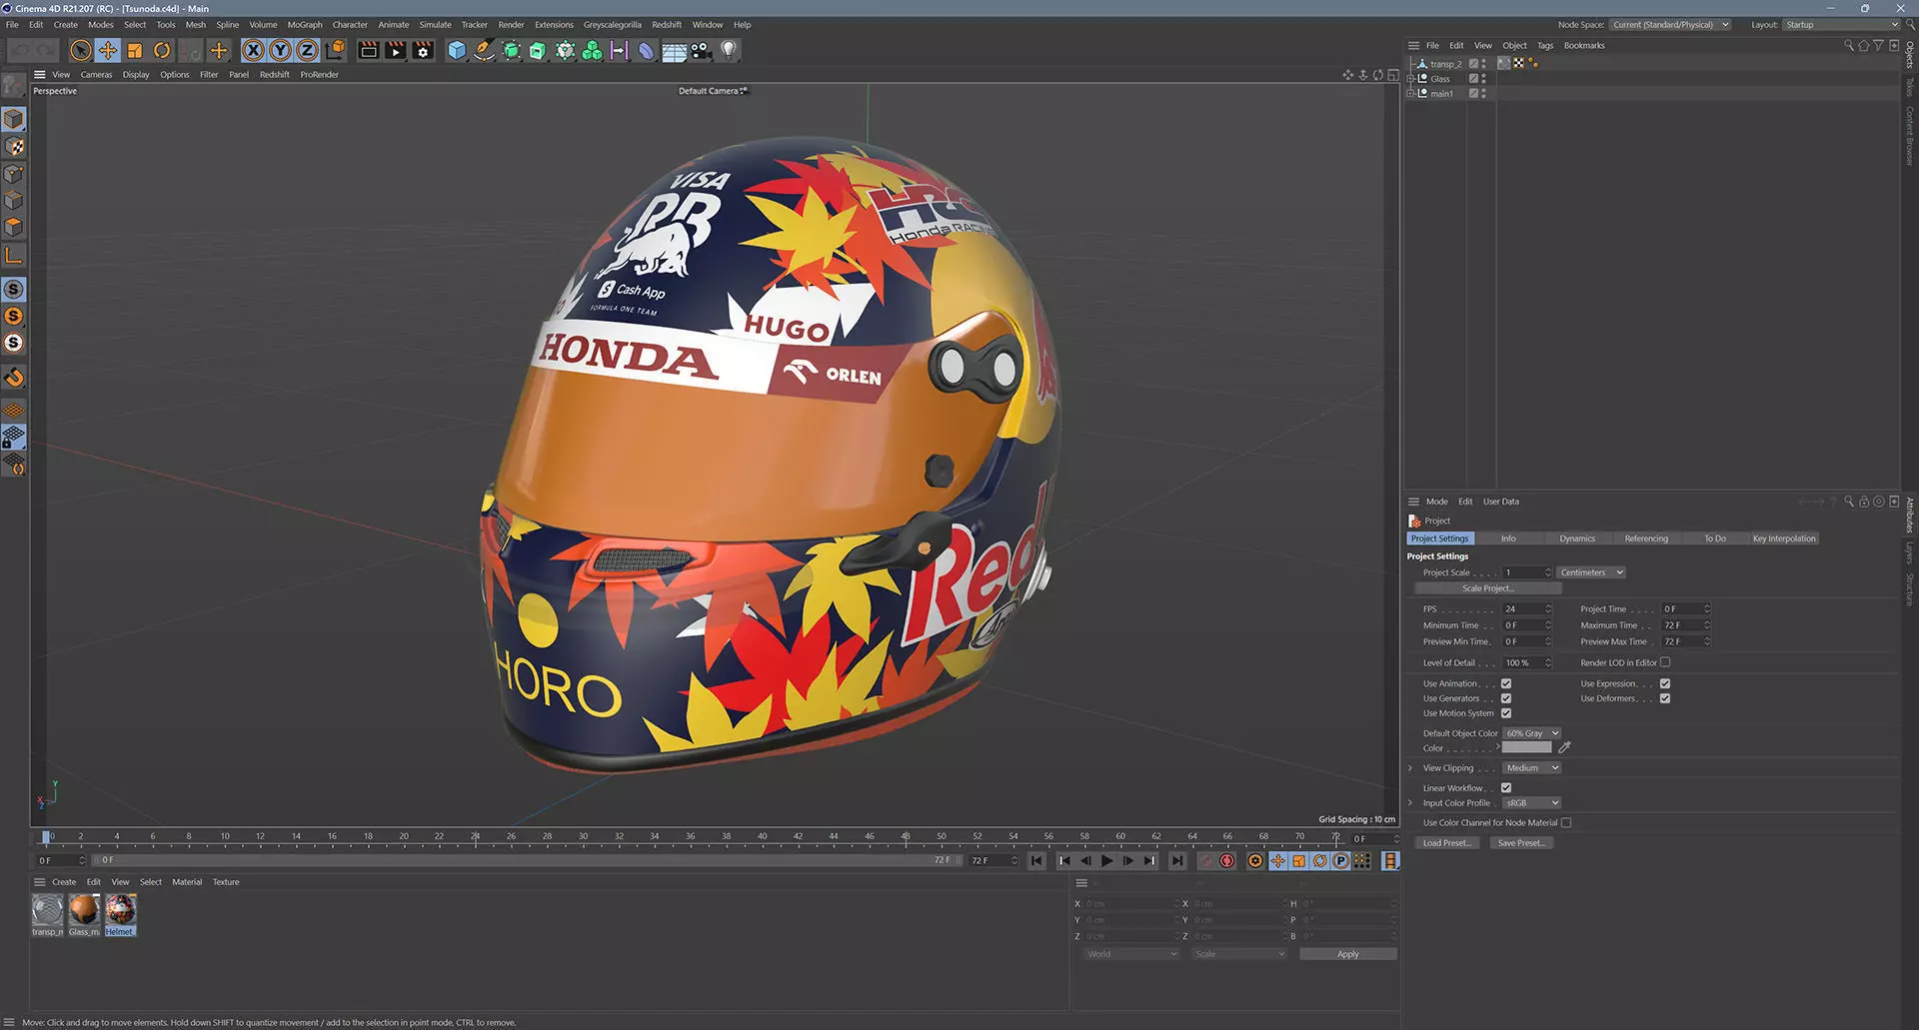The height and width of the screenshot is (1030, 1919).
Task: Toggle Use Expression checkbox
Action: click(x=1665, y=683)
